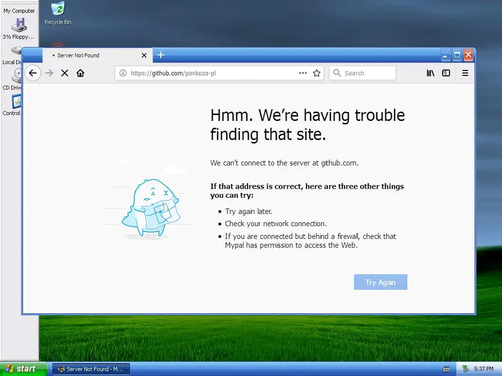Open the Library bookshelf icon
502x376 pixels.
[430, 73]
